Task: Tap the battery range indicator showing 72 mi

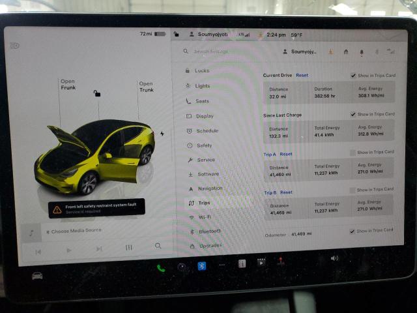Action: pos(152,34)
